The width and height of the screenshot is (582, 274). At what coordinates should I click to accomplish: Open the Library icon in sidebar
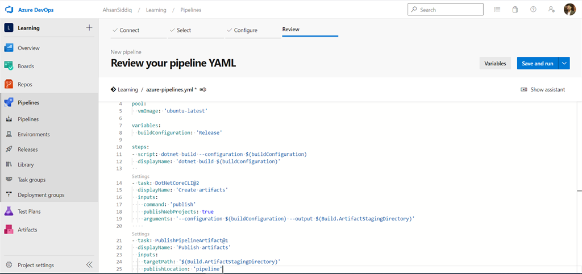pos(9,165)
